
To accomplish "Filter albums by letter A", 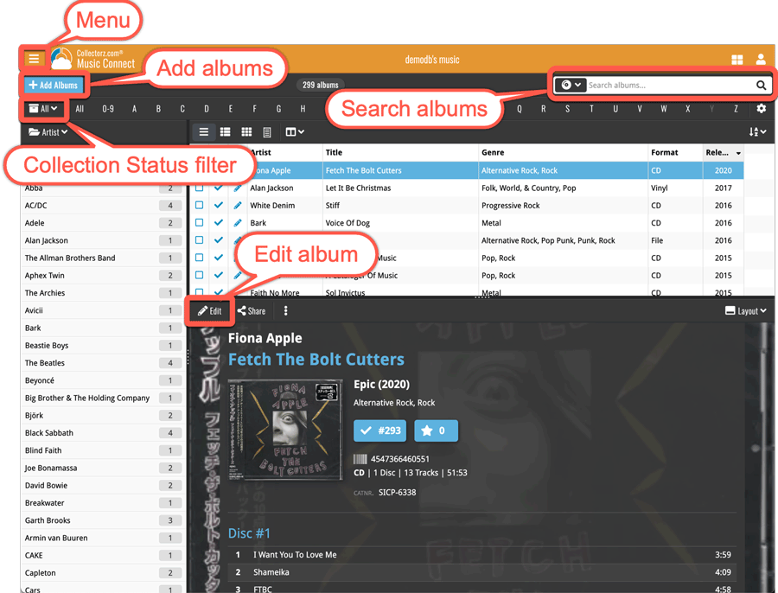I will [x=135, y=109].
